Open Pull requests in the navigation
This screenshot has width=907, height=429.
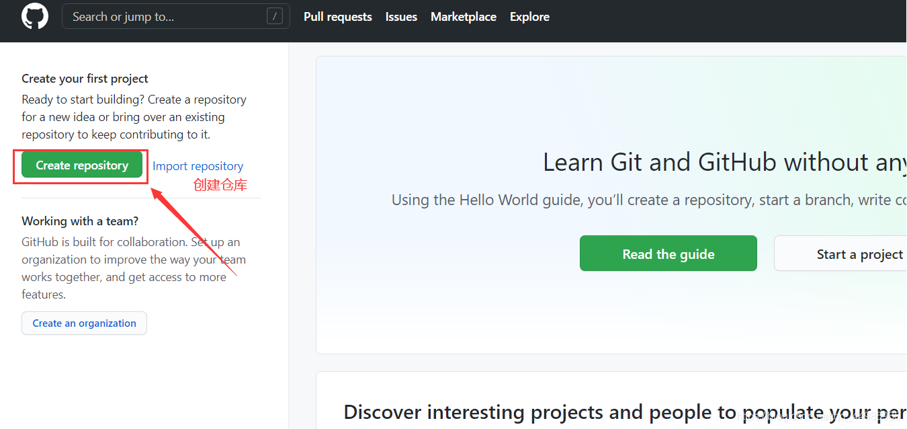(x=338, y=17)
